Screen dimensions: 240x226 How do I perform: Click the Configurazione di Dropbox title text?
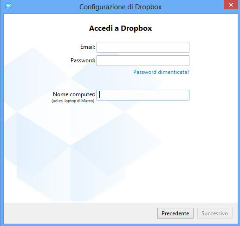[x=120, y=7]
